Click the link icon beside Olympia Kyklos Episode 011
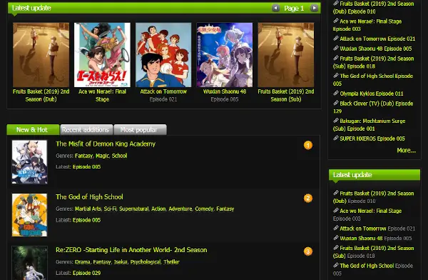Viewport: 428px width, 280px height. point(336,93)
